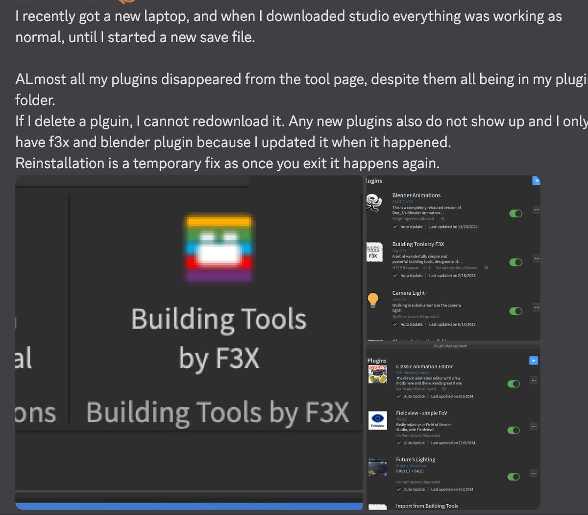Open the sleitnick author link
This screenshot has height=515, width=588.
coord(399,299)
